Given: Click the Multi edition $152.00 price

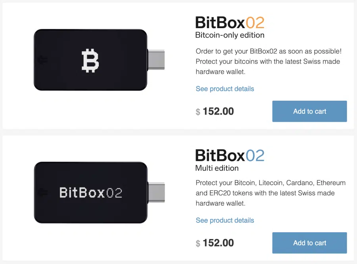Looking at the screenshot, I should 215,243.
